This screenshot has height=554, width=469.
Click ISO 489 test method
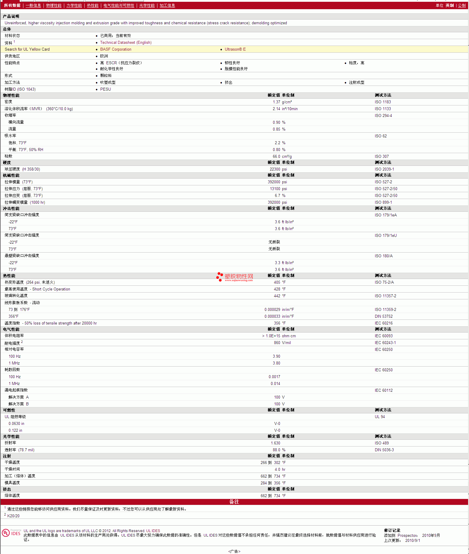coord(382,443)
